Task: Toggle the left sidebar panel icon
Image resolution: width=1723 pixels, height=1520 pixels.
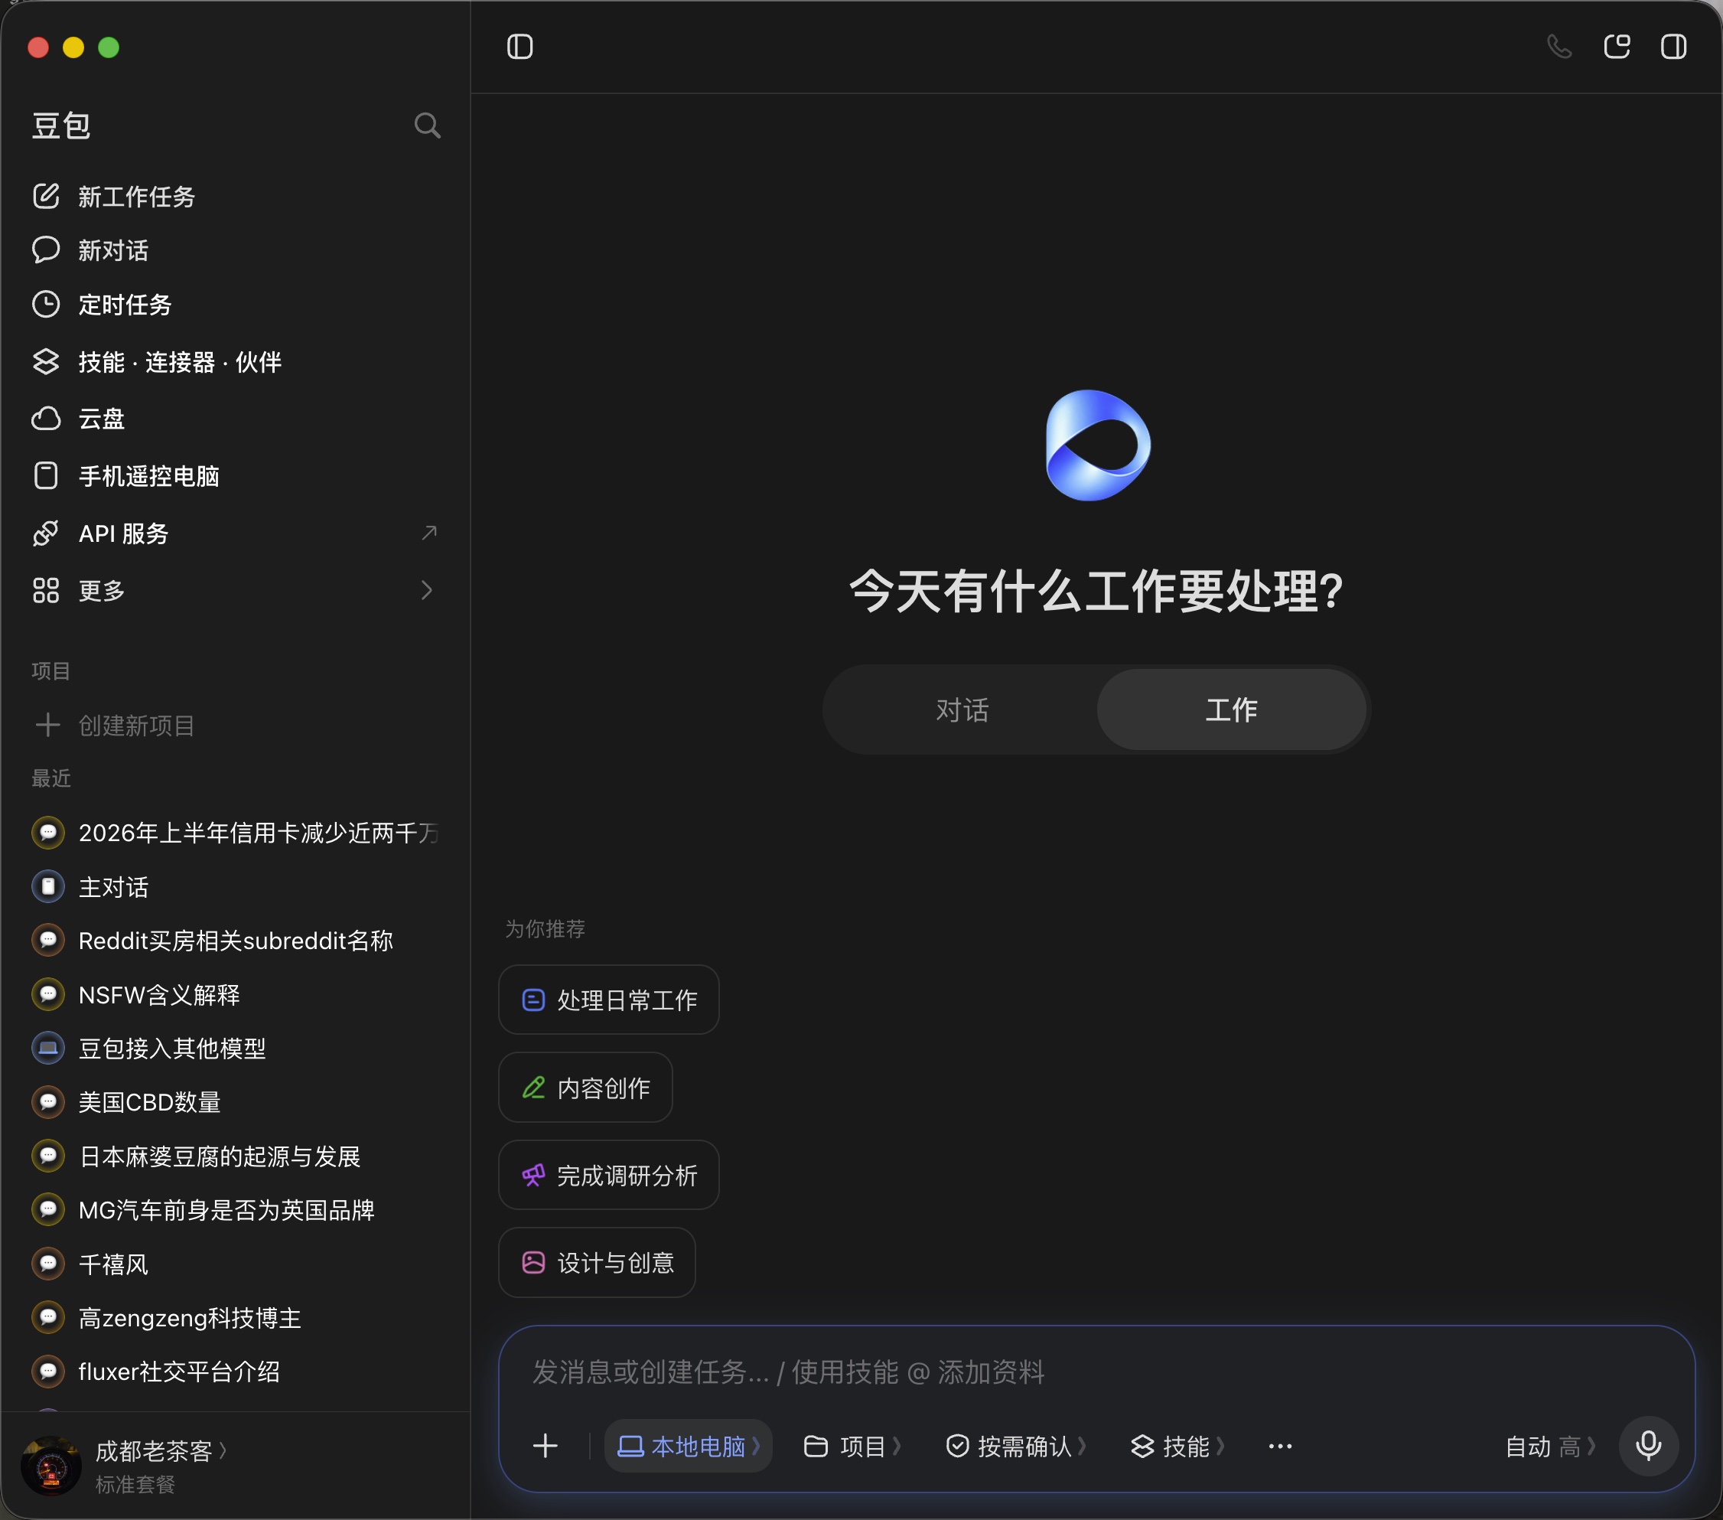Action: (x=520, y=47)
